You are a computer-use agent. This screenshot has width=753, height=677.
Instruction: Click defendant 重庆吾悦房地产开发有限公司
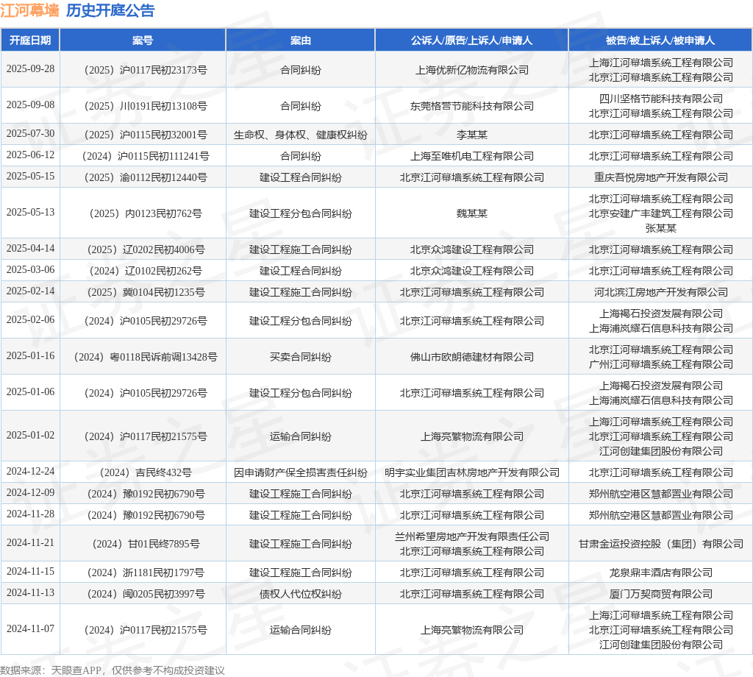click(661, 178)
